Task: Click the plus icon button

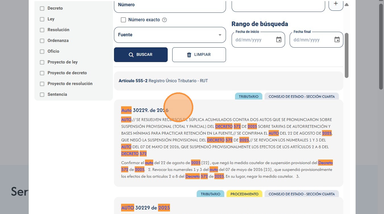Action: click(336, 4)
